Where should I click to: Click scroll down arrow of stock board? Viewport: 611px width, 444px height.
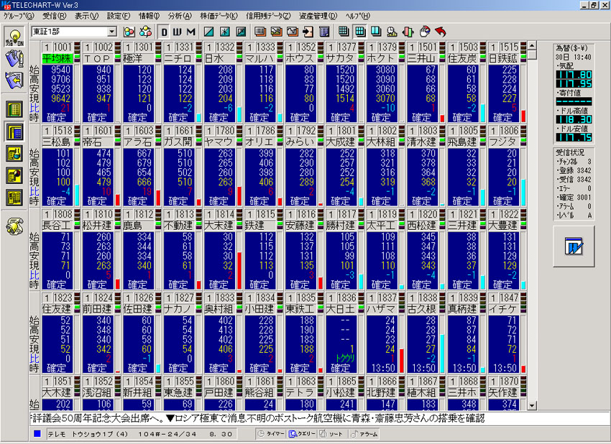532,405
